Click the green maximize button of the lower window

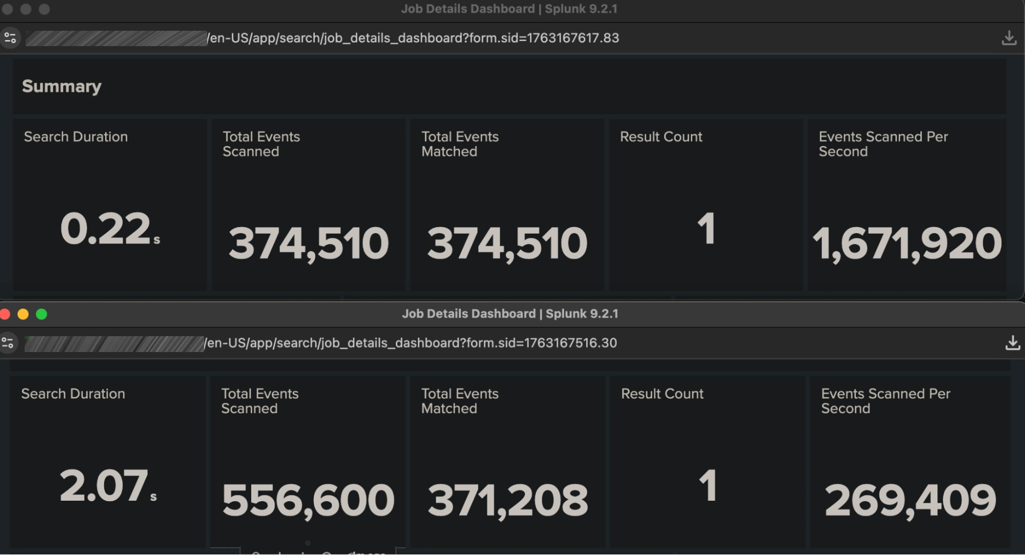42,314
